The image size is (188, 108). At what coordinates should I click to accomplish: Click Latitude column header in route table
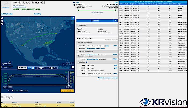126,4
